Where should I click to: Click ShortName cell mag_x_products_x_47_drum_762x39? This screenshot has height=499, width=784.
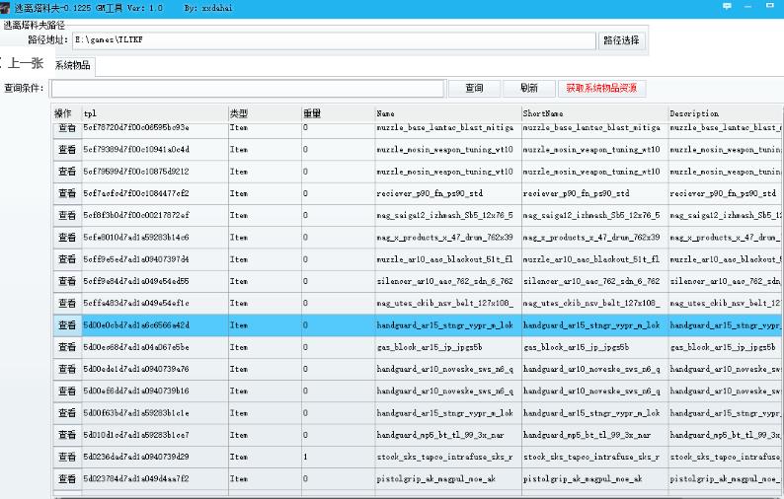pos(594,238)
